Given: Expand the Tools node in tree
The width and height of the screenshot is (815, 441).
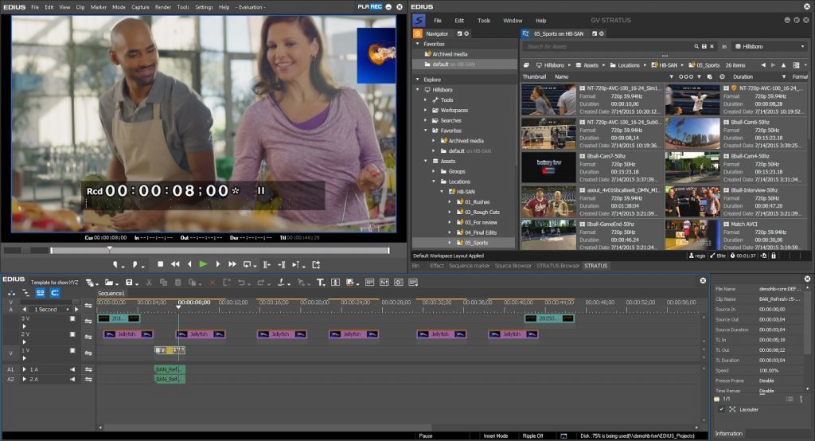Looking at the screenshot, I should pos(426,100).
